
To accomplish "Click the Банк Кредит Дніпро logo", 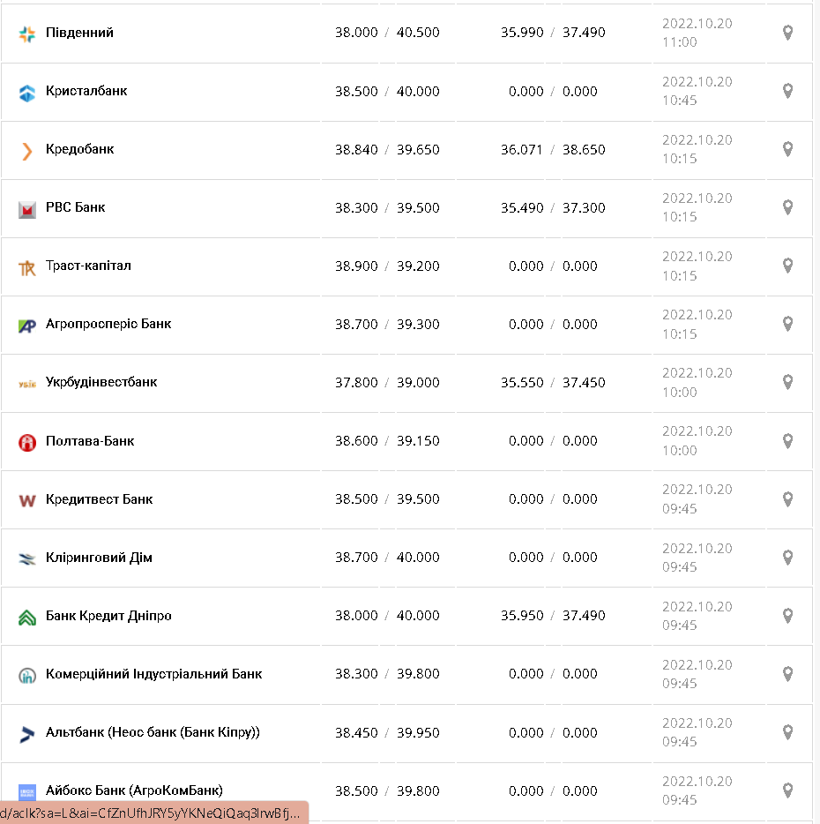I will (x=27, y=617).
